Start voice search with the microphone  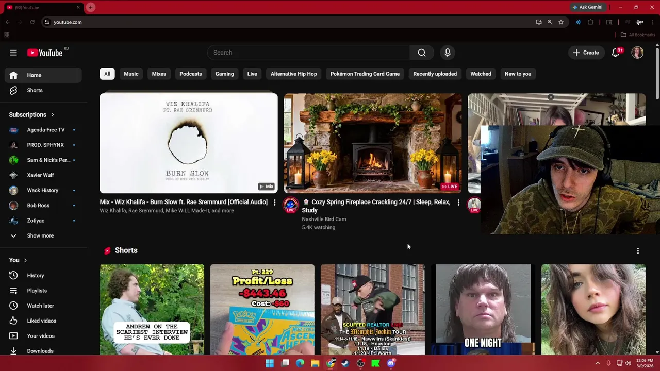pos(448,53)
